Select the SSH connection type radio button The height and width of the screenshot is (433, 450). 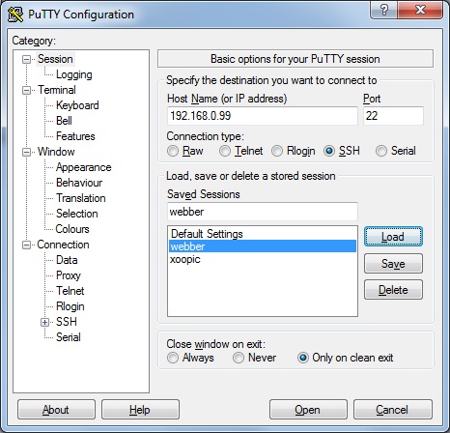click(329, 151)
